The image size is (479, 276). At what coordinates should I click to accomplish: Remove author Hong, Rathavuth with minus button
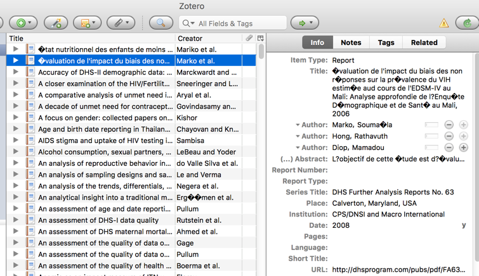pyautogui.click(x=449, y=137)
